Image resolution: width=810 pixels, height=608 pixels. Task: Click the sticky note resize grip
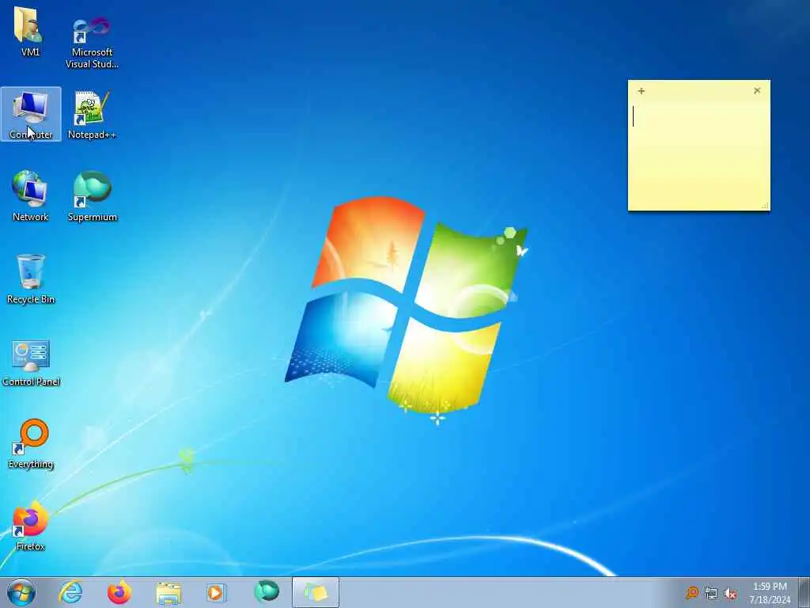pos(766,207)
